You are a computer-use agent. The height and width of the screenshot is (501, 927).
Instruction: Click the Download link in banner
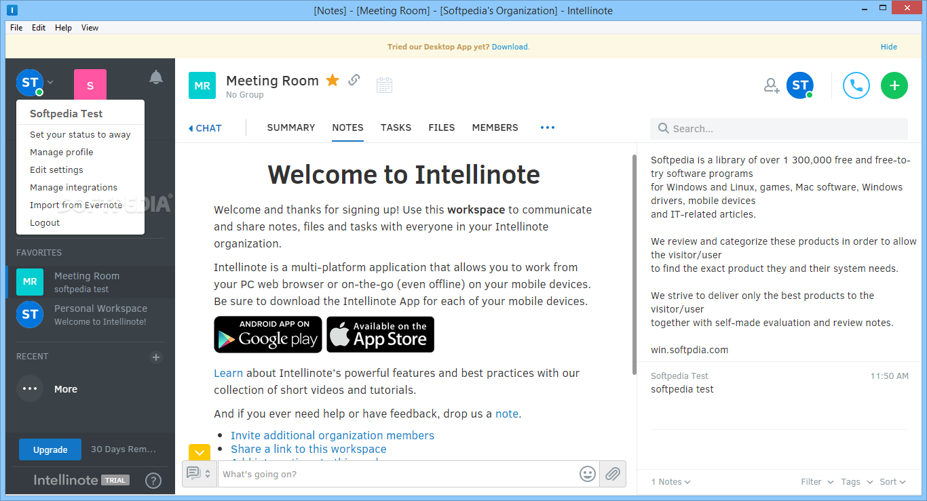click(x=510, y=47)
